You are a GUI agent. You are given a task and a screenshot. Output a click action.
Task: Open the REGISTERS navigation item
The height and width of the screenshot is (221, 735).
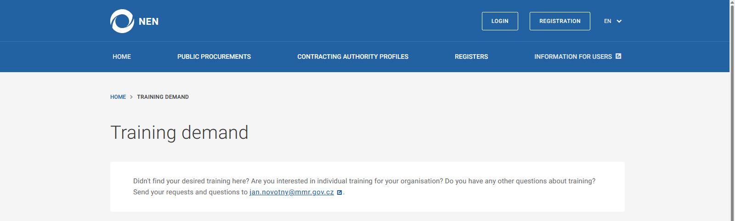click(x=471, y=57)
